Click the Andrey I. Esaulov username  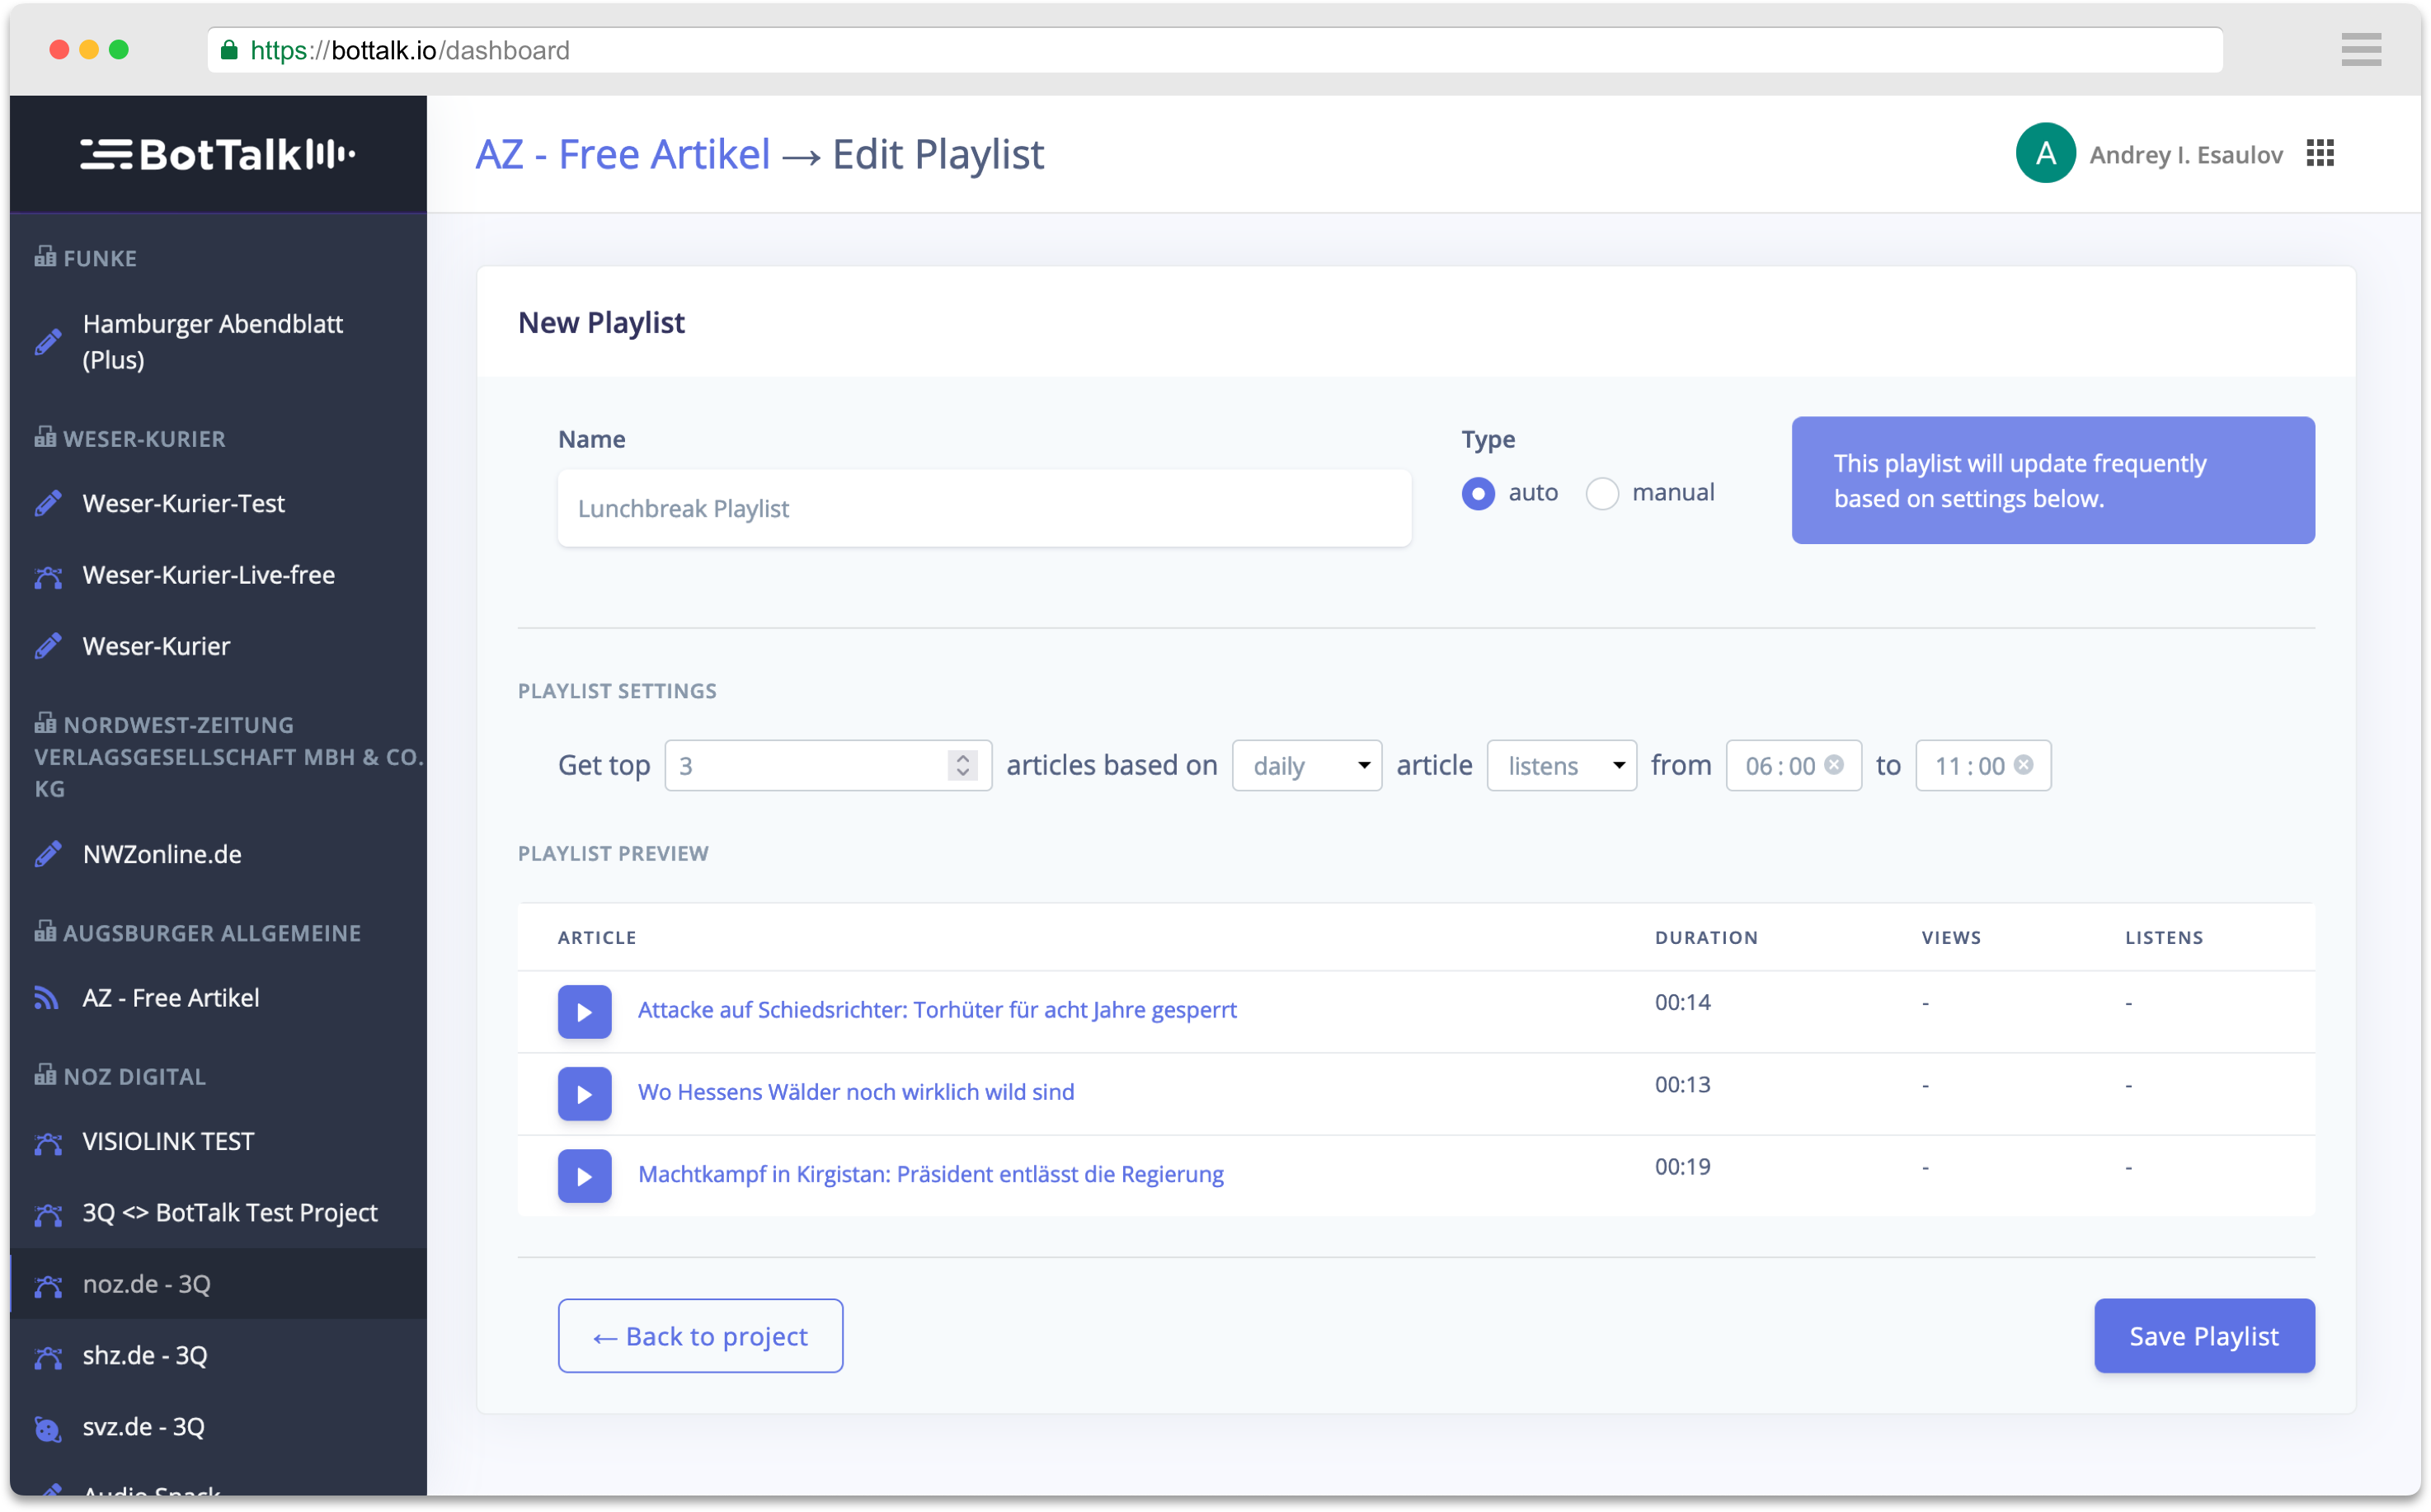click(x=2185, y=154)
